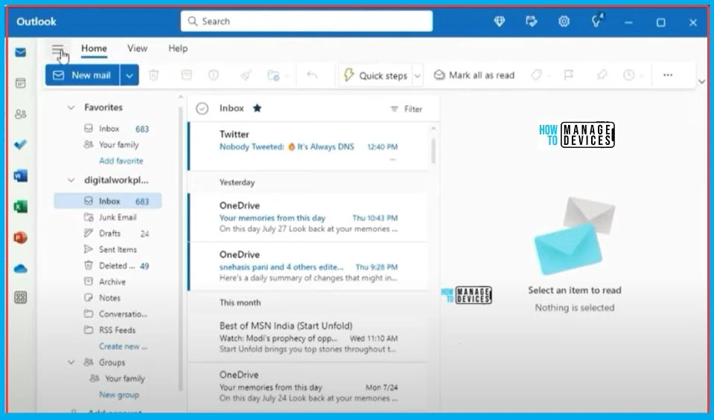Open the Mail app in sidebar
Viewport: 714px width, 420px height.
point(21,53)
